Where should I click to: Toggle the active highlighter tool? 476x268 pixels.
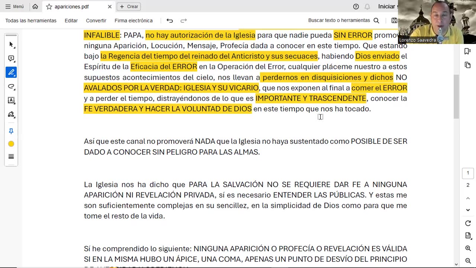[11, 72]
